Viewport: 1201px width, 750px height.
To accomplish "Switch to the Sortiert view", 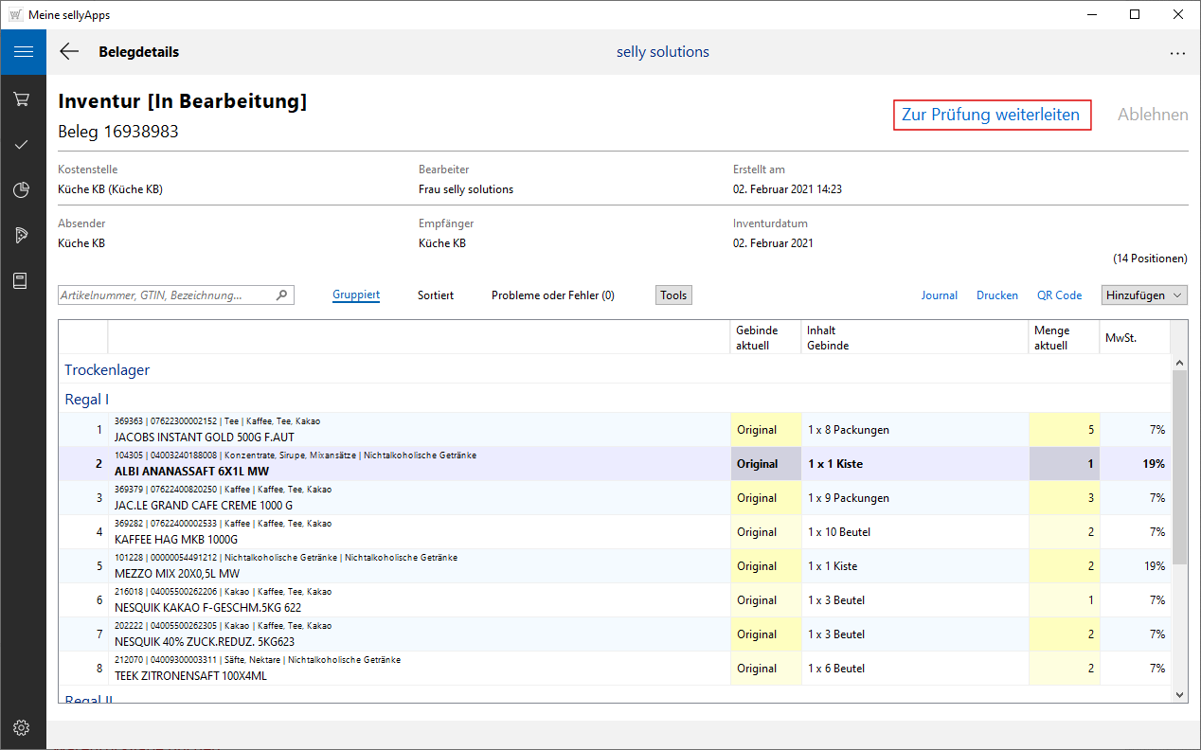I will [436, 295].
